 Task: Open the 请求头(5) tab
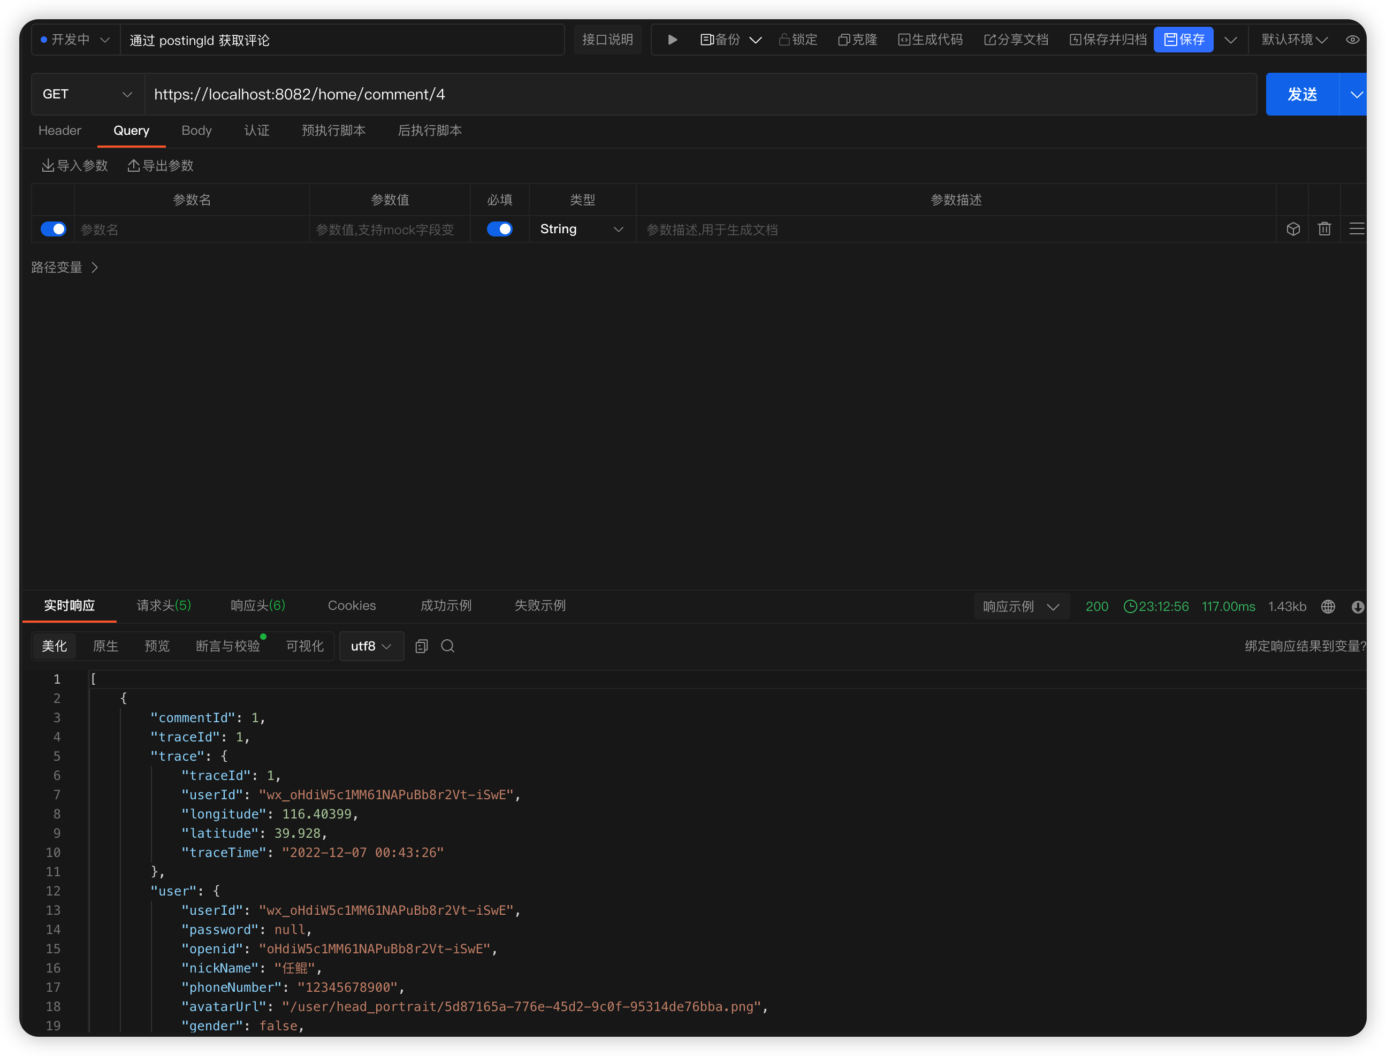(164, 606)
